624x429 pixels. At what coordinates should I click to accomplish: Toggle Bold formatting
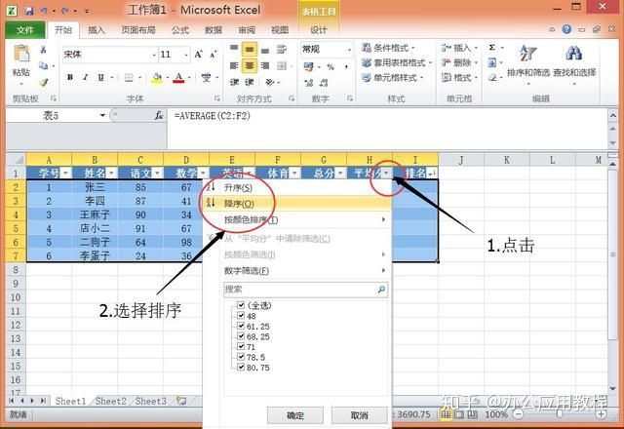(70, 77)
